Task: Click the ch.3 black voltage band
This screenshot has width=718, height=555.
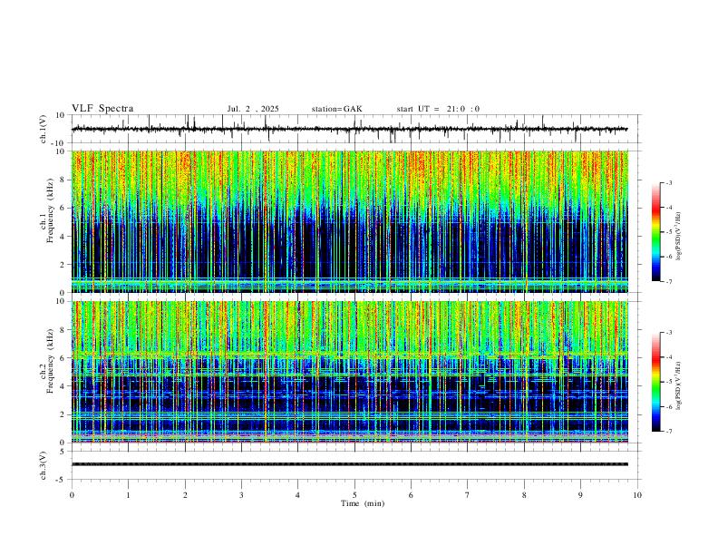Action: point(350,464)
